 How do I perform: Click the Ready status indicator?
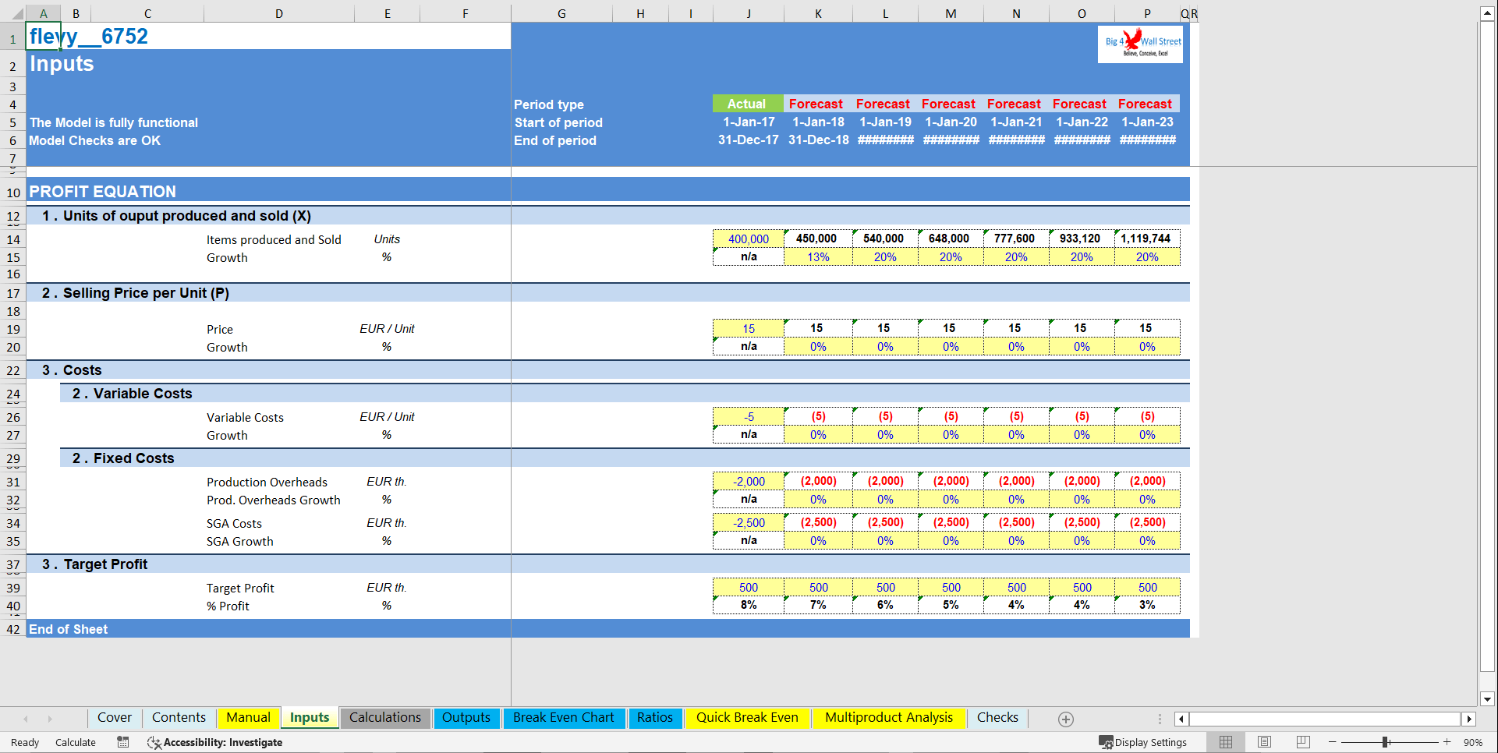click(24, 742)
